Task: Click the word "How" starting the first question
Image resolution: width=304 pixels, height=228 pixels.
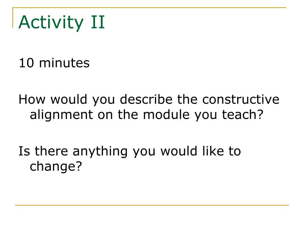Action: (32, 99)
